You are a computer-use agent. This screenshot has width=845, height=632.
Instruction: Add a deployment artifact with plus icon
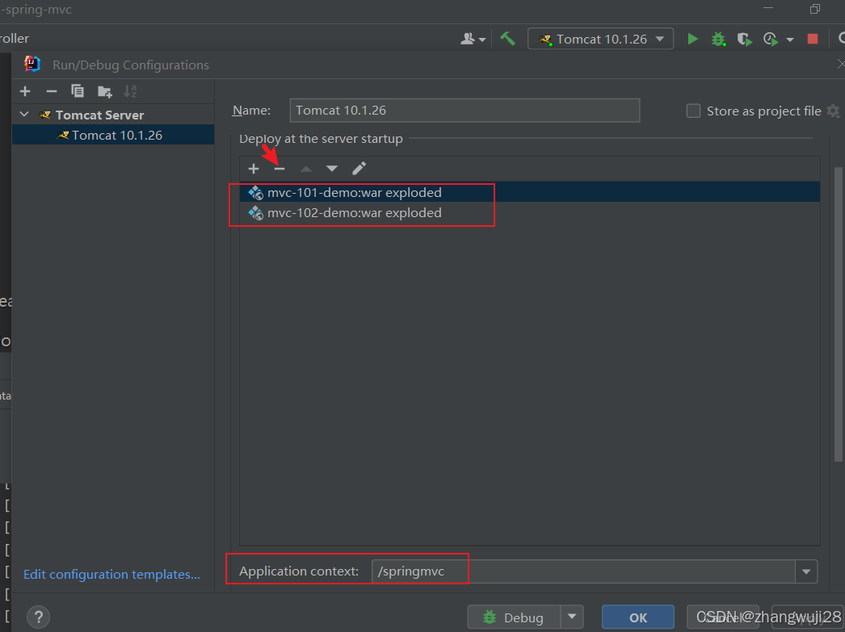point(254,169)
